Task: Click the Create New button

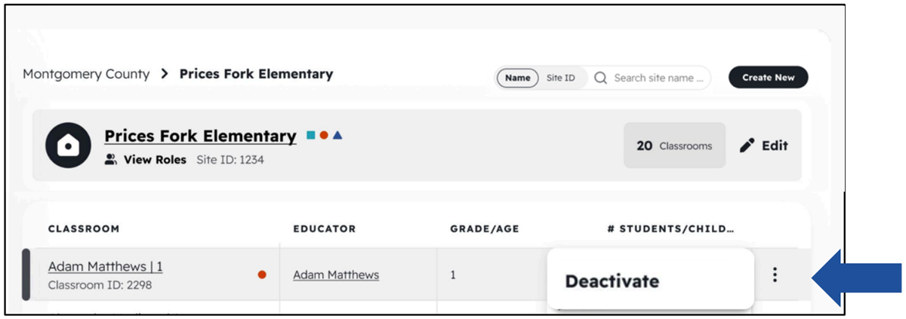Action: click(x=768, y=77)
